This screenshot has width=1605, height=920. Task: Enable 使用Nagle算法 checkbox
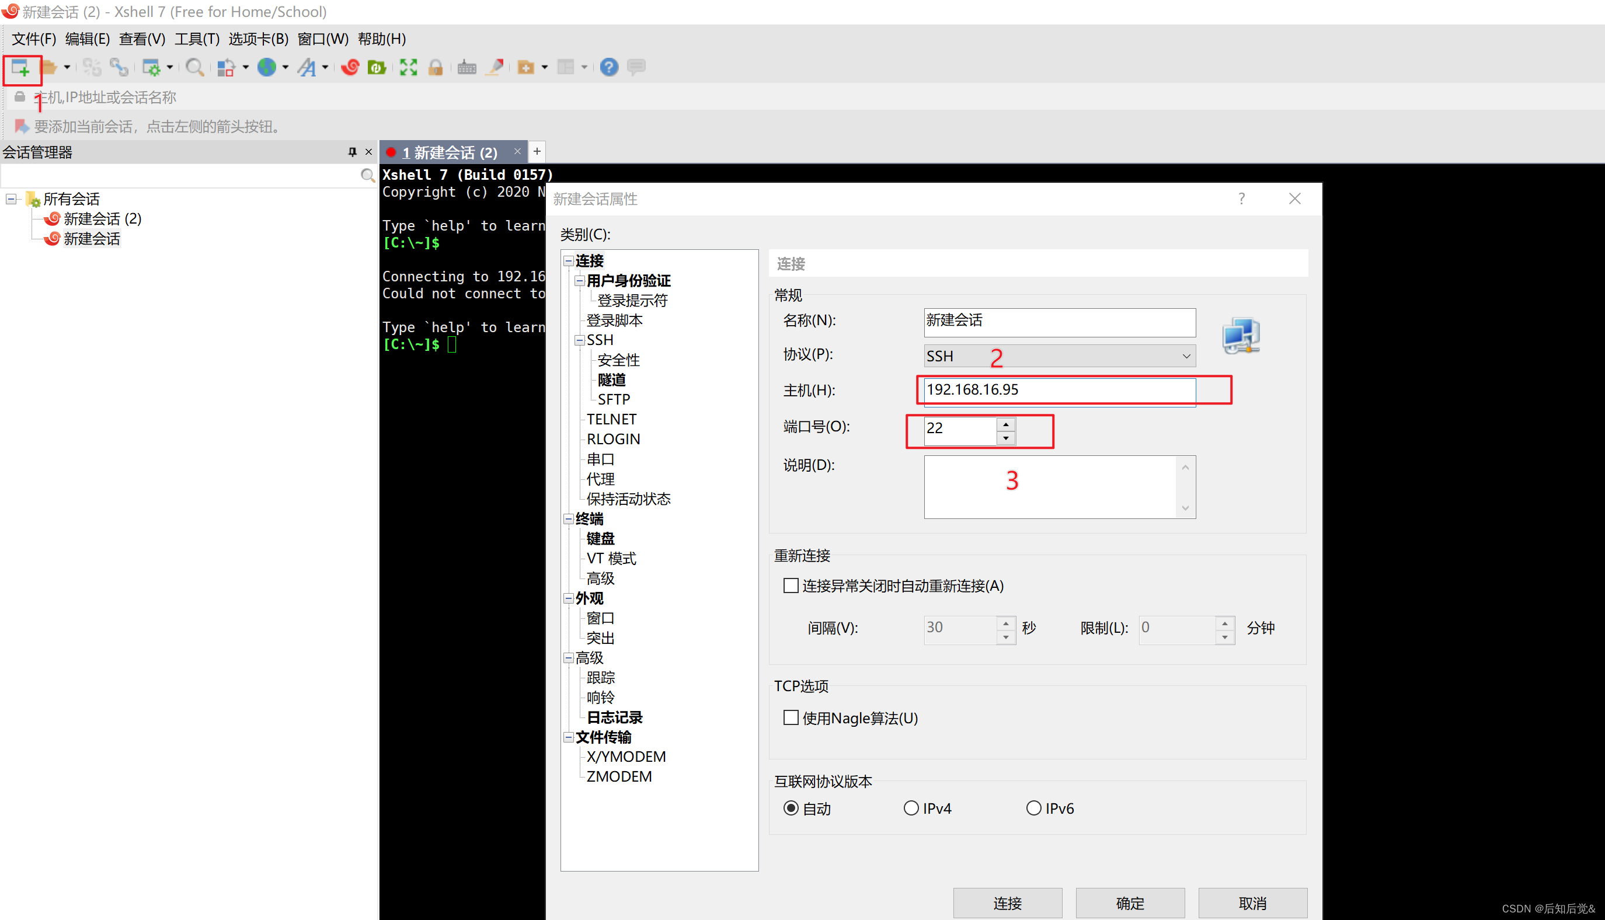(791, 718)
